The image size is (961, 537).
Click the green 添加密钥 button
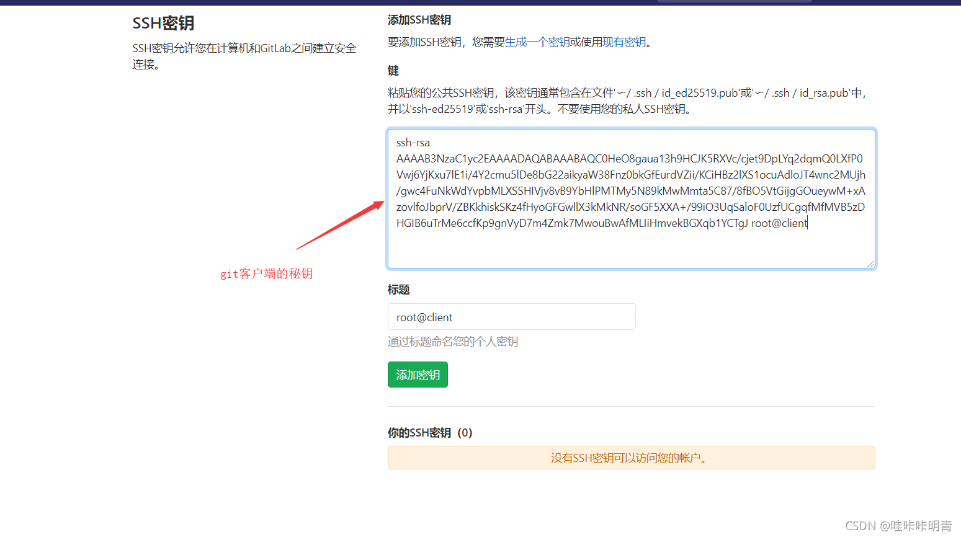coord(418,375)
